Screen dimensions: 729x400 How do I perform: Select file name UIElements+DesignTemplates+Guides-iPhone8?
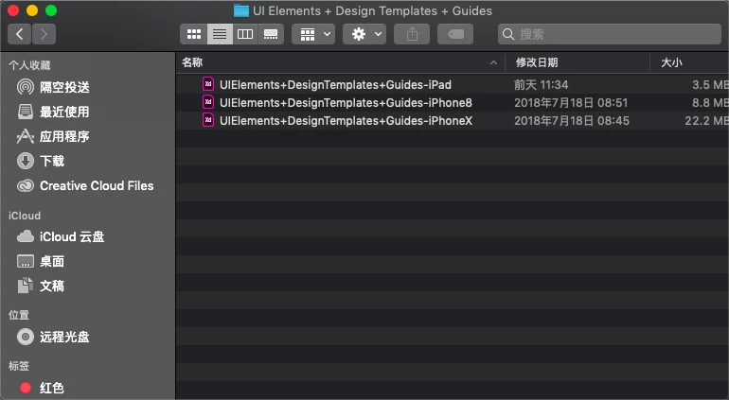click(x=346, y=103)
